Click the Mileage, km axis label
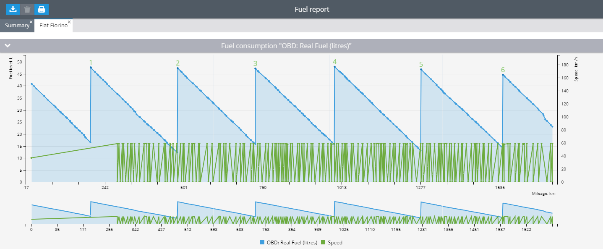The height and width of the screenshot is (249, 603). [543, 194]
